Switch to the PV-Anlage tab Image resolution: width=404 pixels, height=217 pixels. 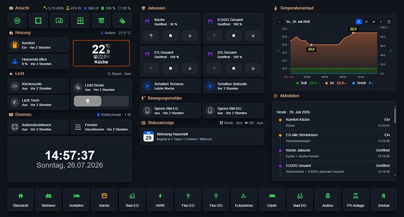pos(355,200)
